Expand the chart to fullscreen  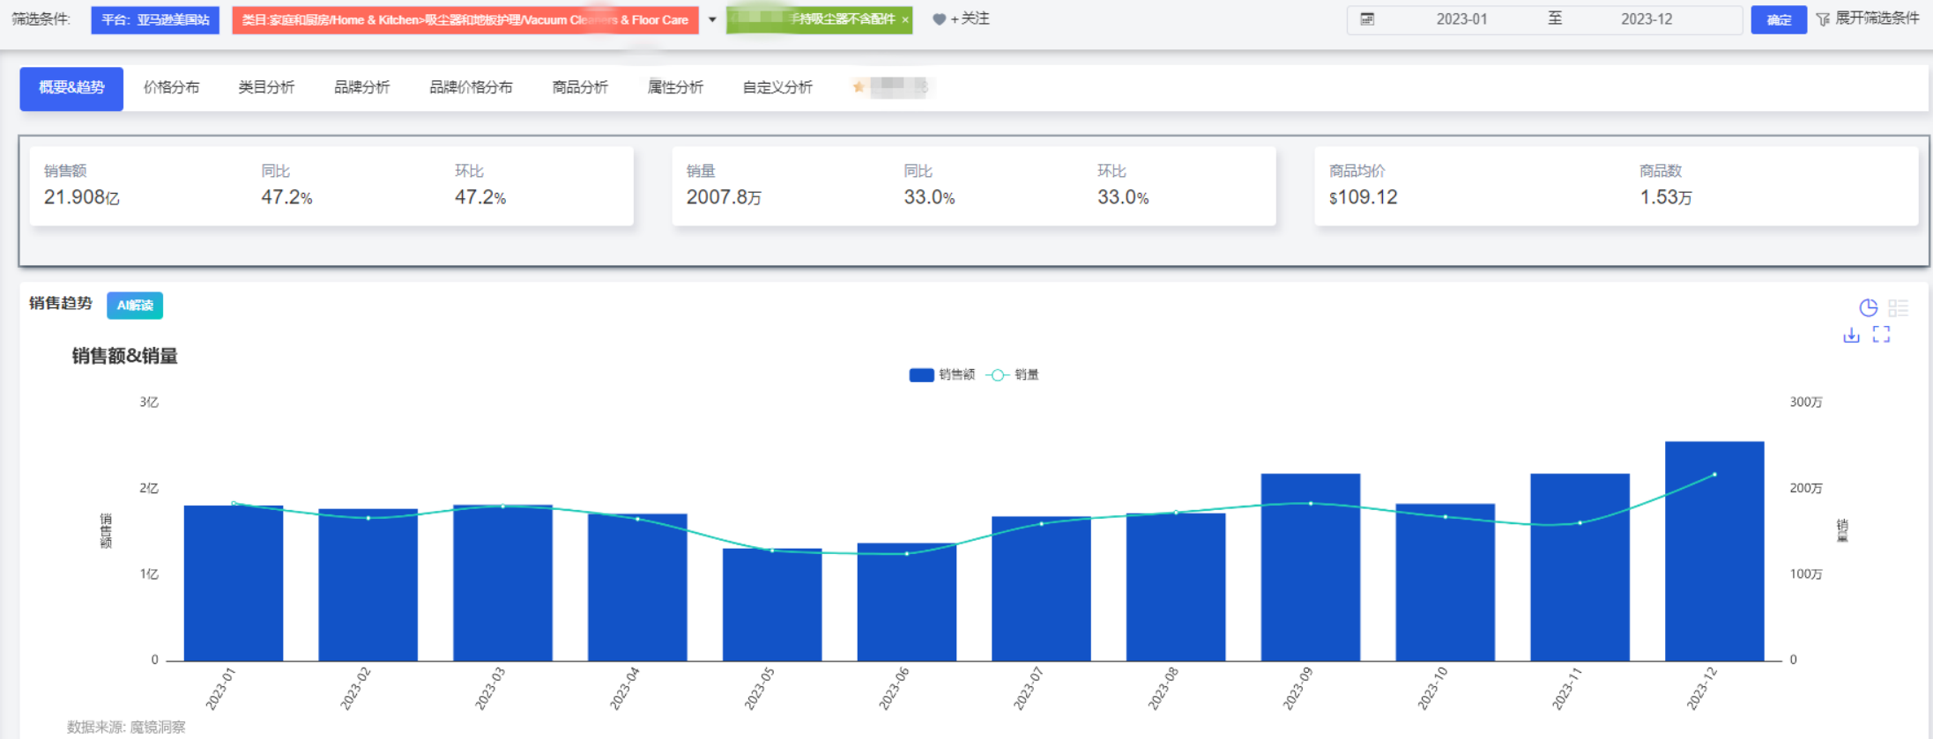pyautogui.click(x=1882, y=335)
